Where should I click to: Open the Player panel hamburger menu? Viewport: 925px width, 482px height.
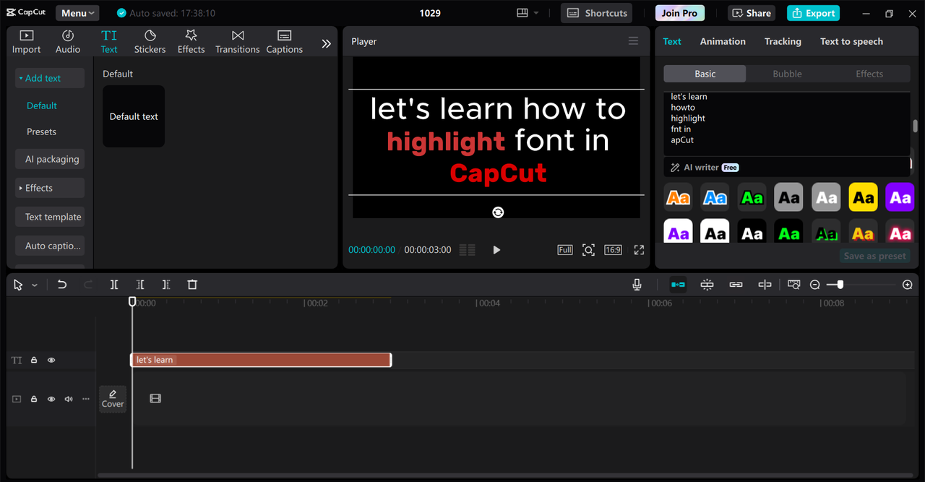[633, 41]
